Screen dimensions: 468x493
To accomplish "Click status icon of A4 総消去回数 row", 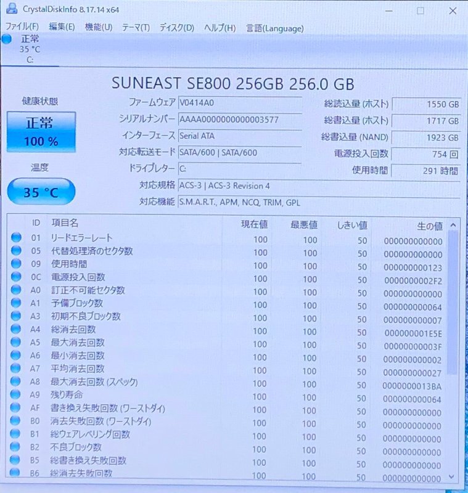I will click(16, 329).
